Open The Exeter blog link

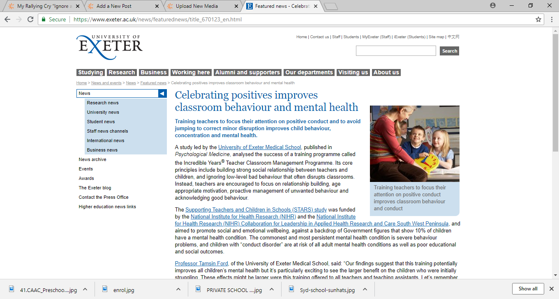tap(95, 188)
